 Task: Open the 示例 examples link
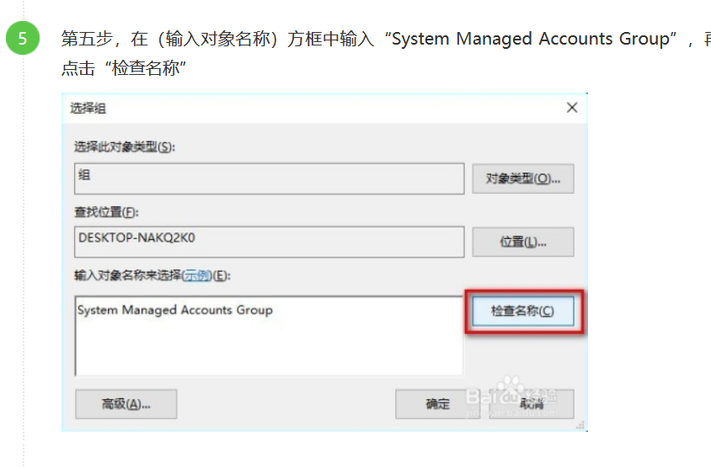196,275
